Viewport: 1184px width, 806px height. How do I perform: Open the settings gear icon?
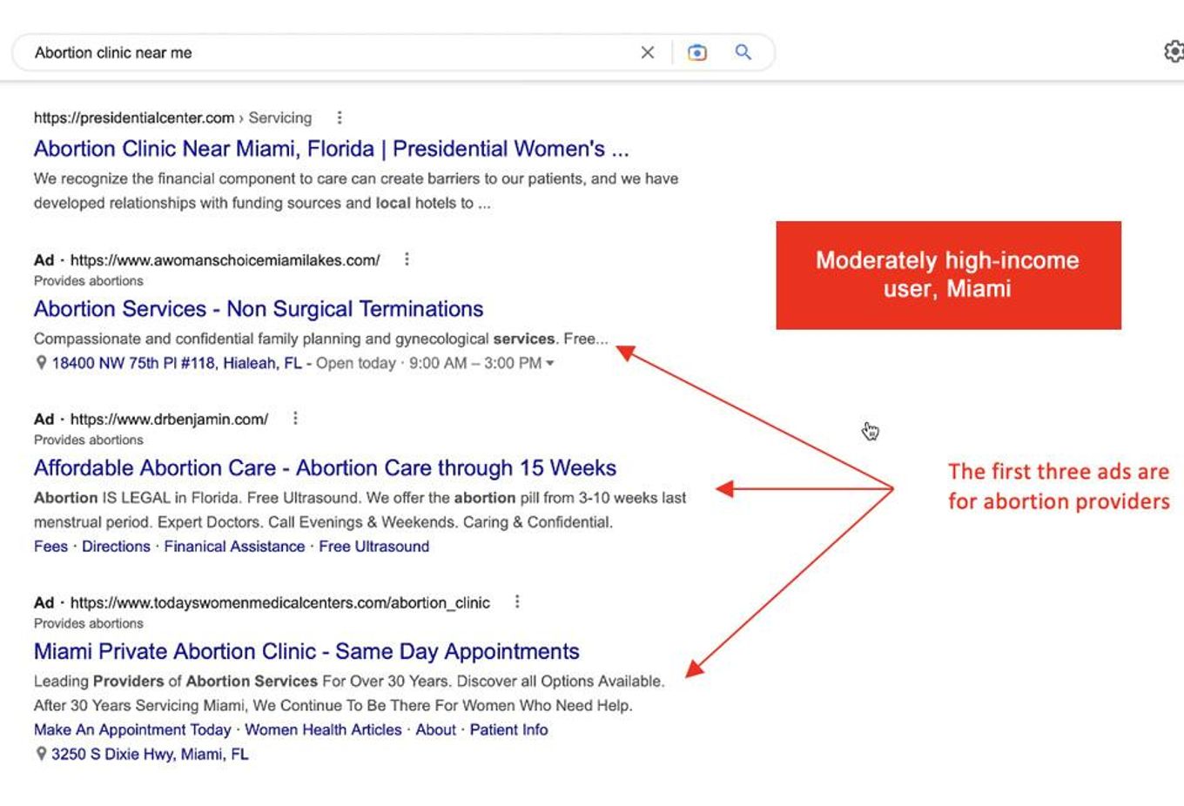[x=1174, y=52]
